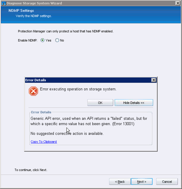
Task: Advance the wizard with the Next button
Action: (x=142, y=182)
